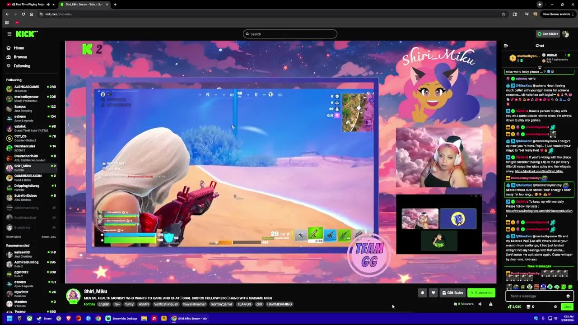Open chat settings gear icon
This screenshot has height=325, width=578.
pyautogui.click(x=555, y=307)
